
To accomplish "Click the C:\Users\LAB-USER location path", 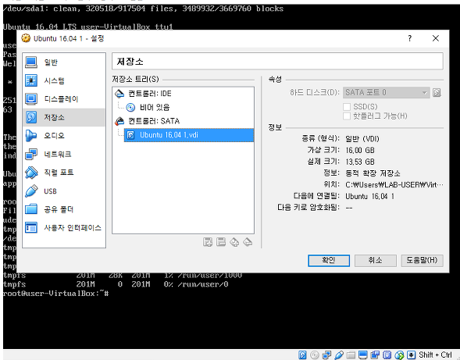I will 394,184.
